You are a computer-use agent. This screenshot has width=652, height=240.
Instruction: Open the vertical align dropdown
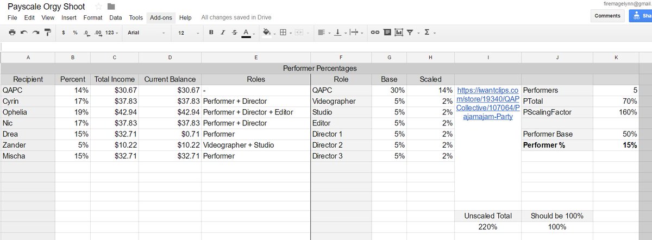pos(339,33)
